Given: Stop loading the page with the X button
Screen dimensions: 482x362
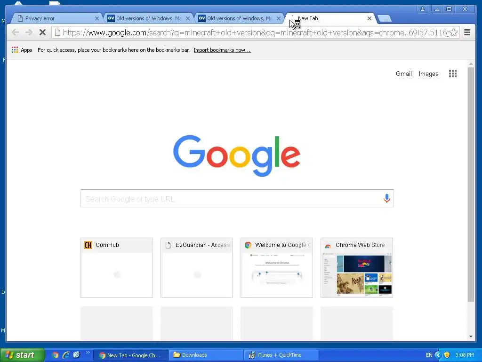Looking at the screenshot, I should [42, 33].
